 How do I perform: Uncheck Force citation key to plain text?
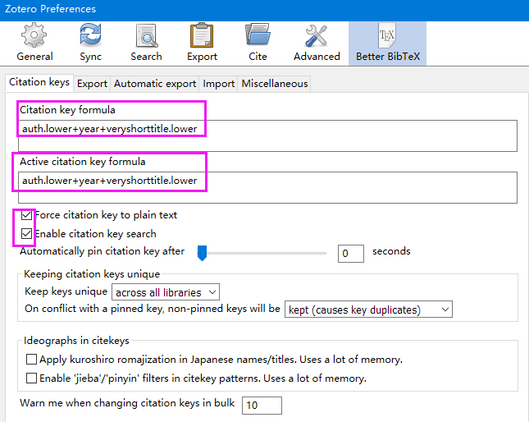tap(26, 215)
